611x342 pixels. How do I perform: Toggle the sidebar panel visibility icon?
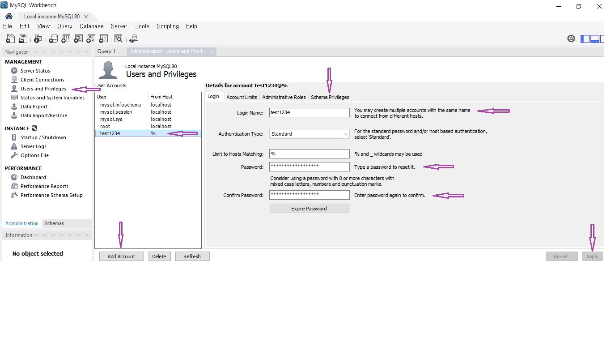click(585, 38)
